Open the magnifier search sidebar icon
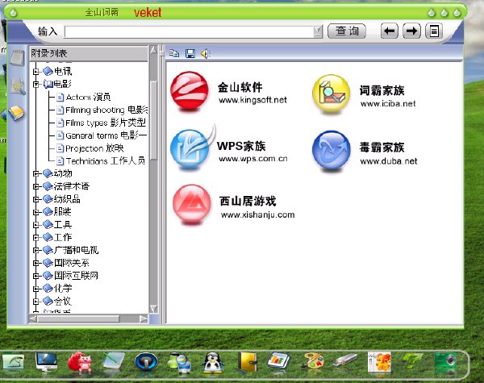The image size is (484, 383). [x=18, y=85]
